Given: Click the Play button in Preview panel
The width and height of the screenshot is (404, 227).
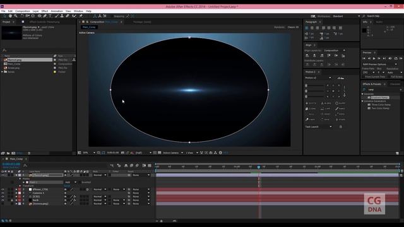Looking at the screenshot, I should coord(374,59).
